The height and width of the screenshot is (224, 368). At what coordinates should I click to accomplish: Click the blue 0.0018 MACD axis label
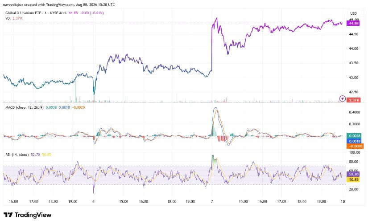355,141
